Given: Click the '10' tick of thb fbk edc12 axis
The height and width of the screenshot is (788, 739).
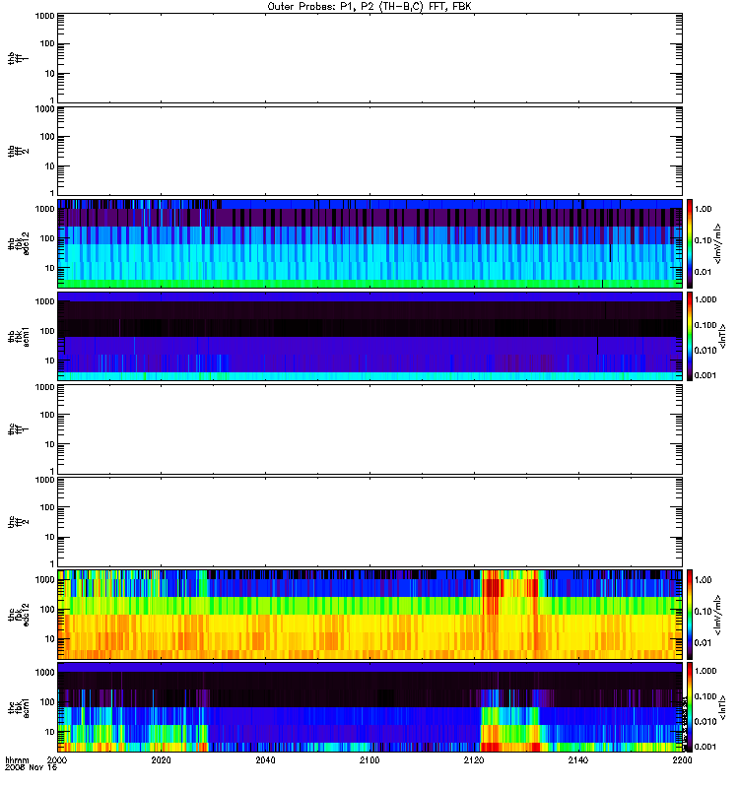Looking at the screenshot, I should click(x=50, y=268).
